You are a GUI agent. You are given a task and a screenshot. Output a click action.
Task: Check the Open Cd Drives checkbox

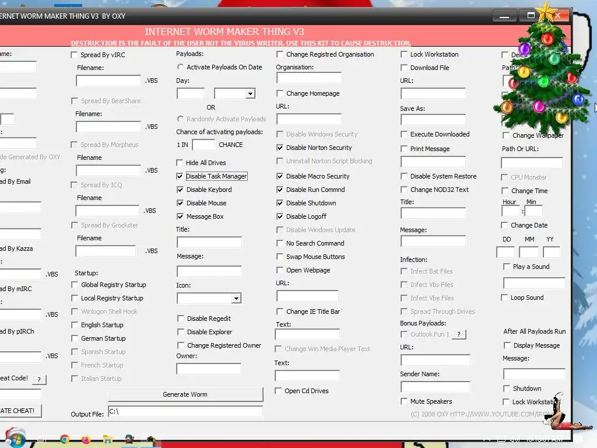click(x=278, y=391)
